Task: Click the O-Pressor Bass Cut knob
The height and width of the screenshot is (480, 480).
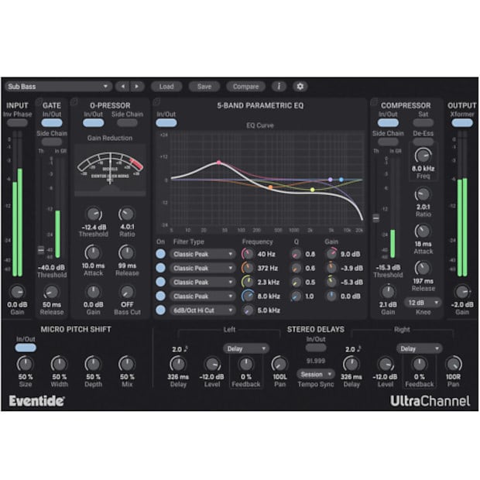Action: [x=127, y=292]
